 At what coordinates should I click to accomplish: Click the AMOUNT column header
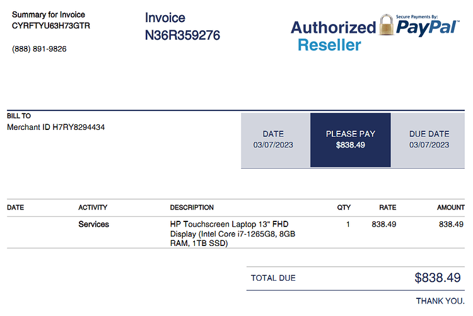[x=451, y=208]
